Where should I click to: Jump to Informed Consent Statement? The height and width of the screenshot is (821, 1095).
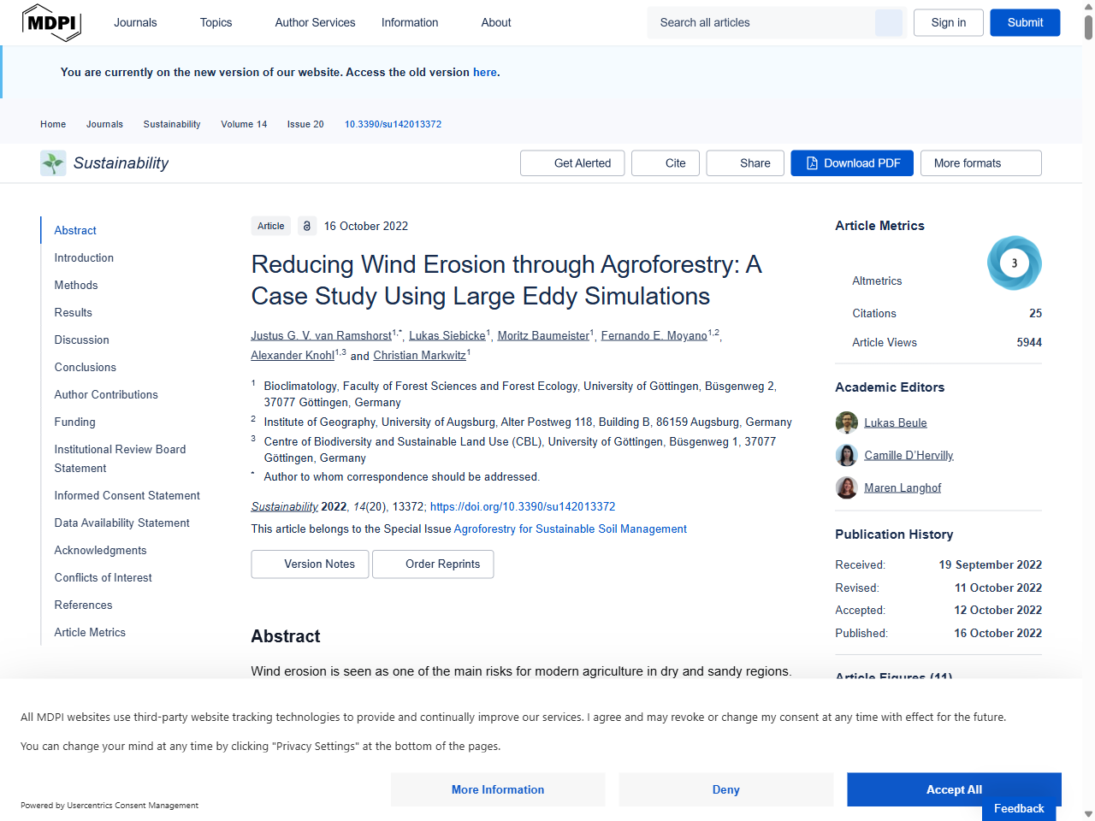tap(127, 495)
